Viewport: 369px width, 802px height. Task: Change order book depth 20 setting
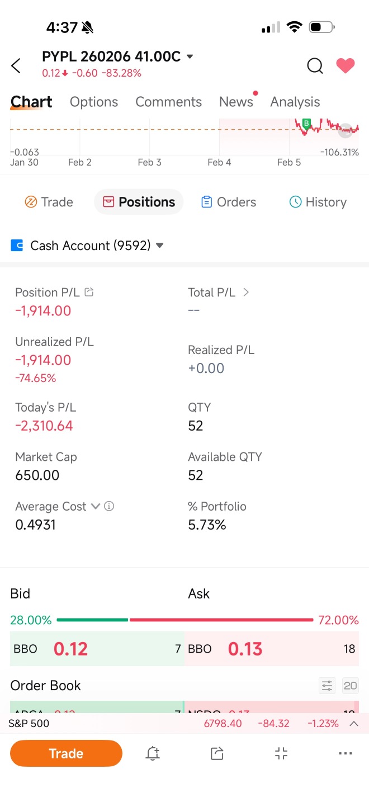[x=351, y=685]
